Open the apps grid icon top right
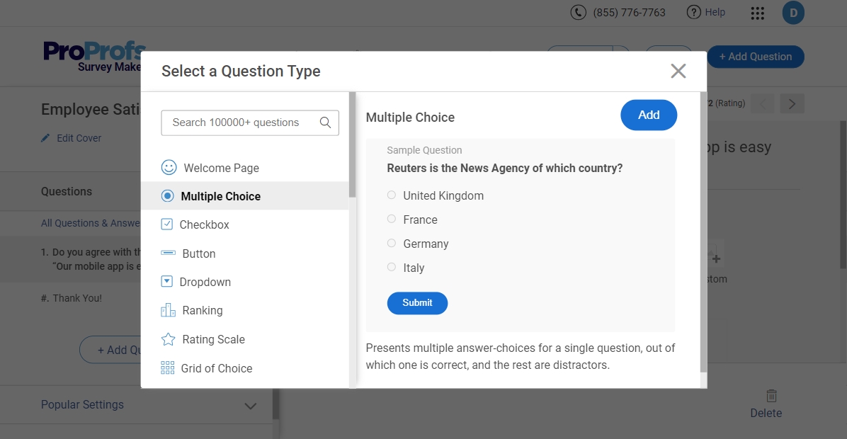This screenshot has width=847, height=439. click(757, 13)
